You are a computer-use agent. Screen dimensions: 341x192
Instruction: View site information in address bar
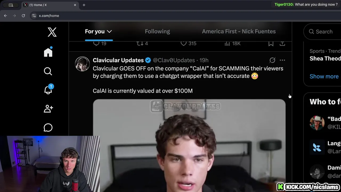[x=34, y=16]
